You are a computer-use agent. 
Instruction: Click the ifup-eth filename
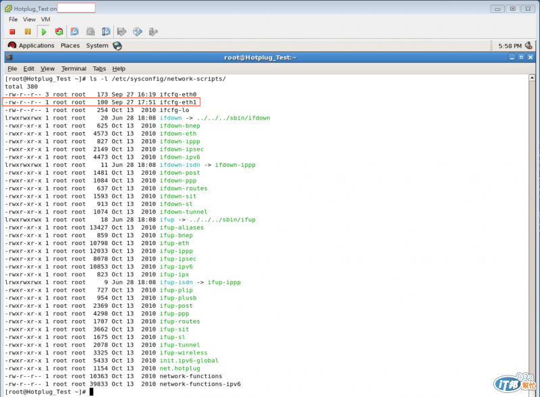coord(174,243)
